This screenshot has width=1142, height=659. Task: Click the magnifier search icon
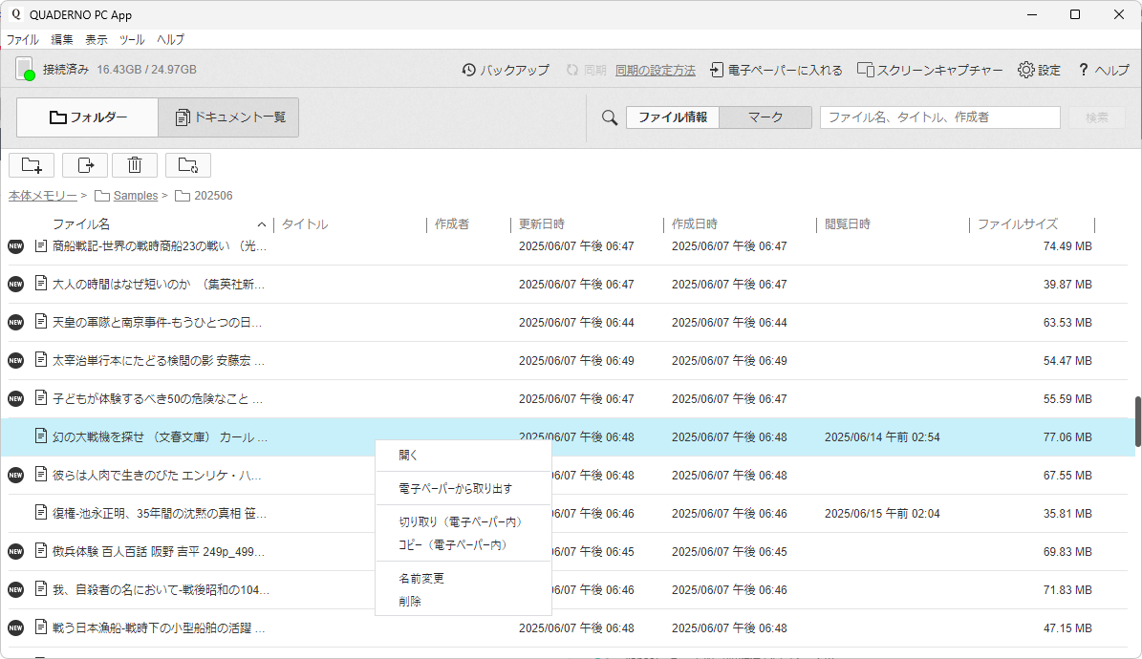(x=610, y=117)
